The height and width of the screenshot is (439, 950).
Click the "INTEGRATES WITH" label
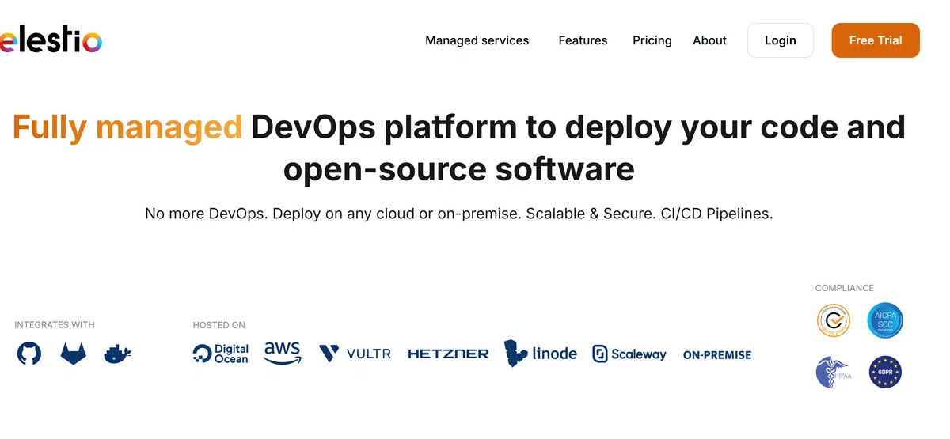[55, 325]
